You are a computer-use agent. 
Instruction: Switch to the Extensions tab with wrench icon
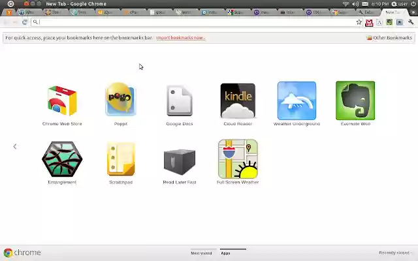[x=366, y=12]
